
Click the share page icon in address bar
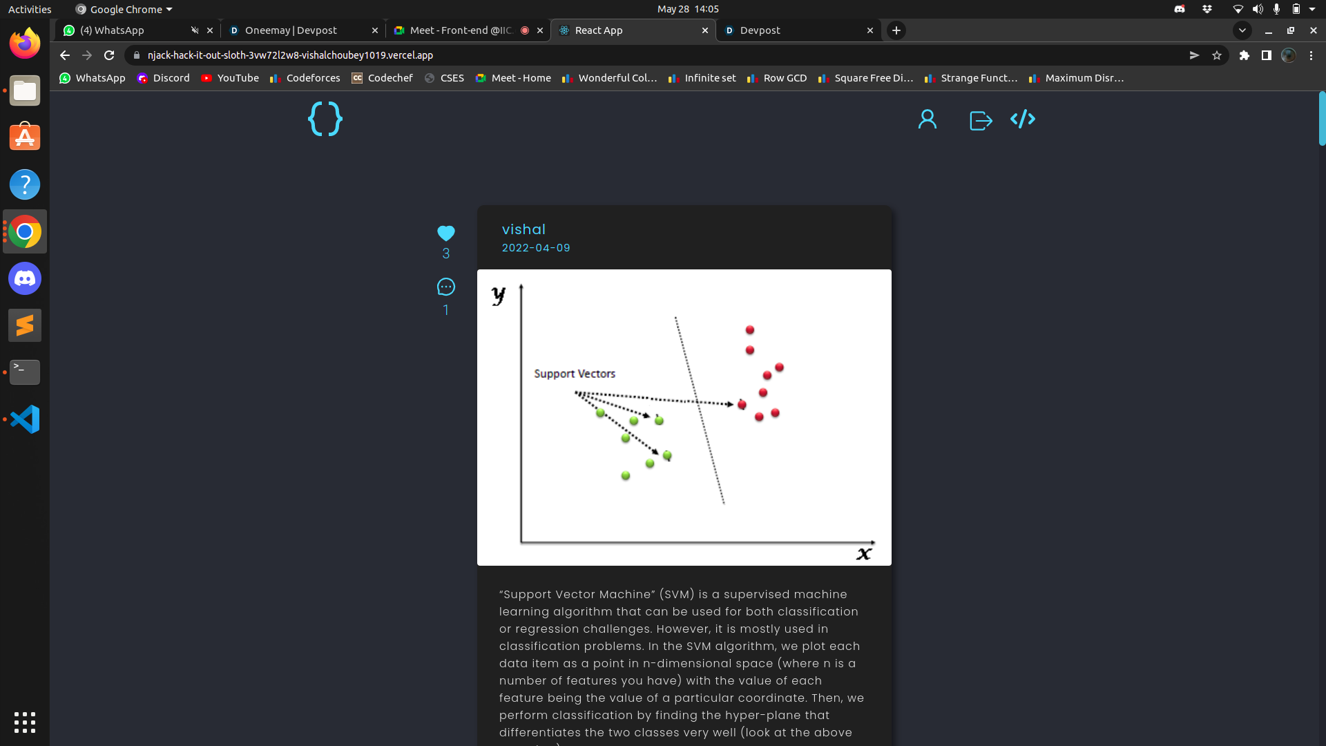[1194, 55]
